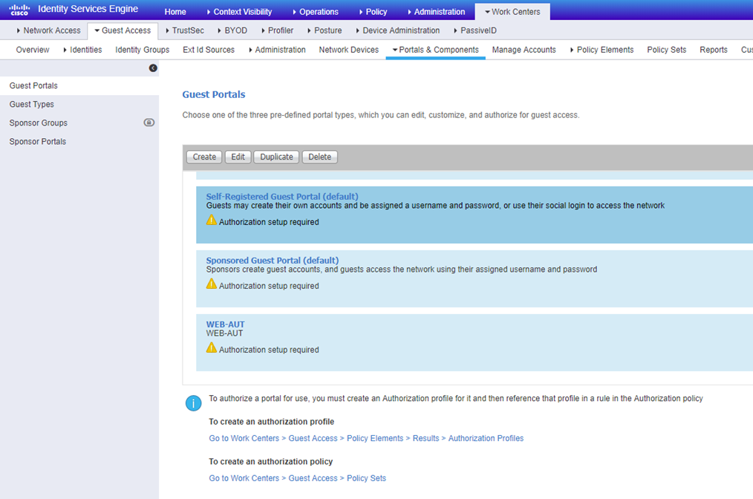
Task: Click WEB-AUT 'Authorization setup required' text
Action: [x=269, y=350]
